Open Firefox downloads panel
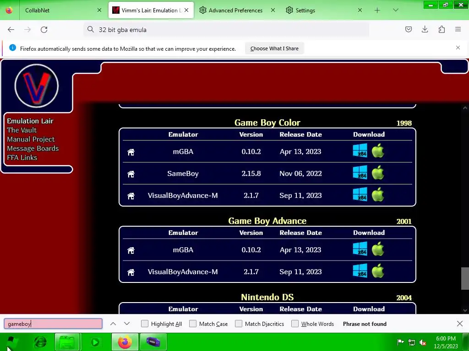469x351 pixels. [x=425, y=29]
